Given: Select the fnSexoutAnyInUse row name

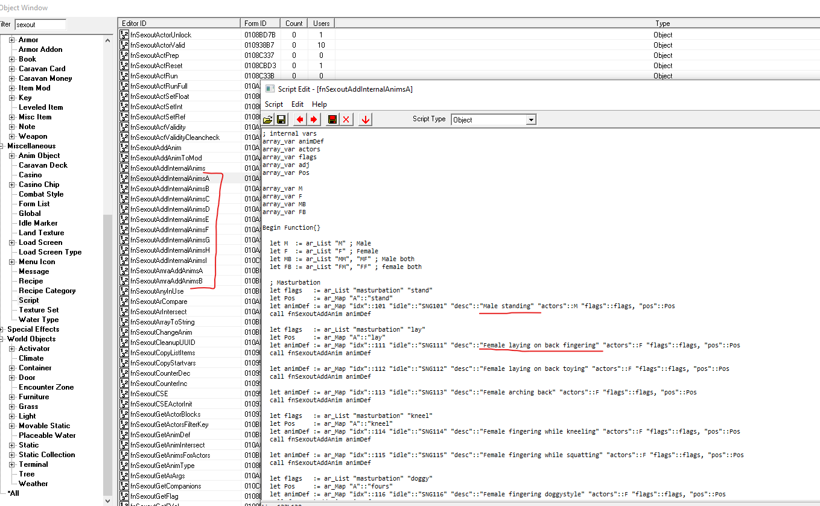Looking at the screenshot, I should tap(157, 291).
